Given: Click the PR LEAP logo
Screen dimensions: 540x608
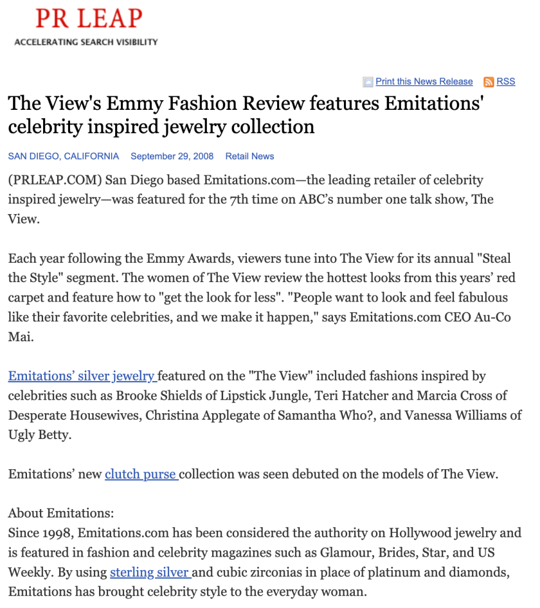Looking at the screenshot, I should 88,19.
